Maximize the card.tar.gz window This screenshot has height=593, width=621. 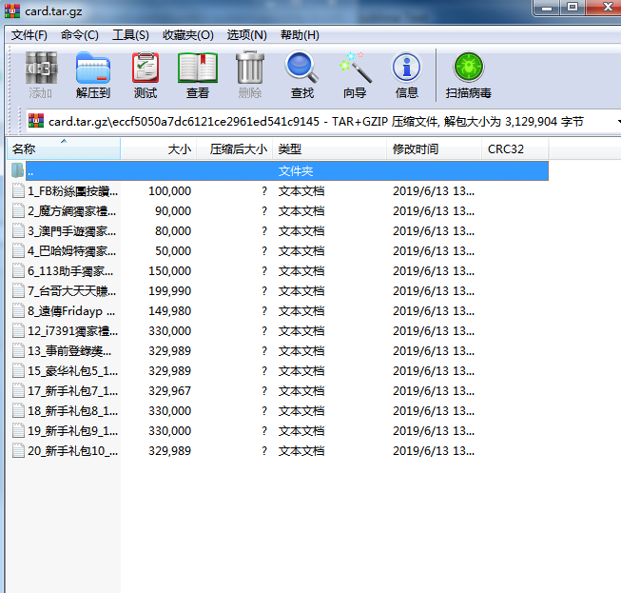pyautogui.click(x=572, y=8)
